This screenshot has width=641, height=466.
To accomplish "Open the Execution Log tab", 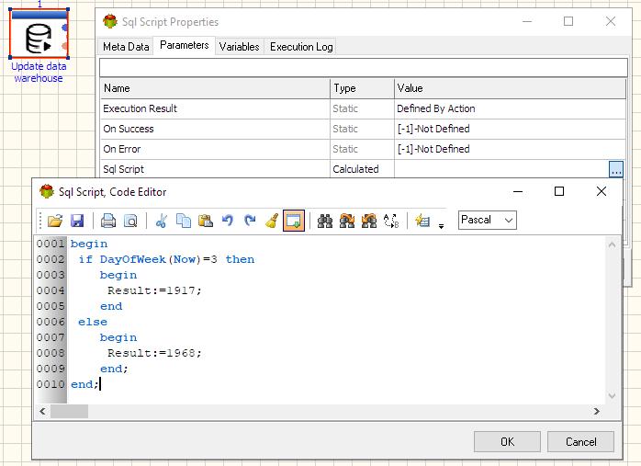I will click(x=301, y=47).
